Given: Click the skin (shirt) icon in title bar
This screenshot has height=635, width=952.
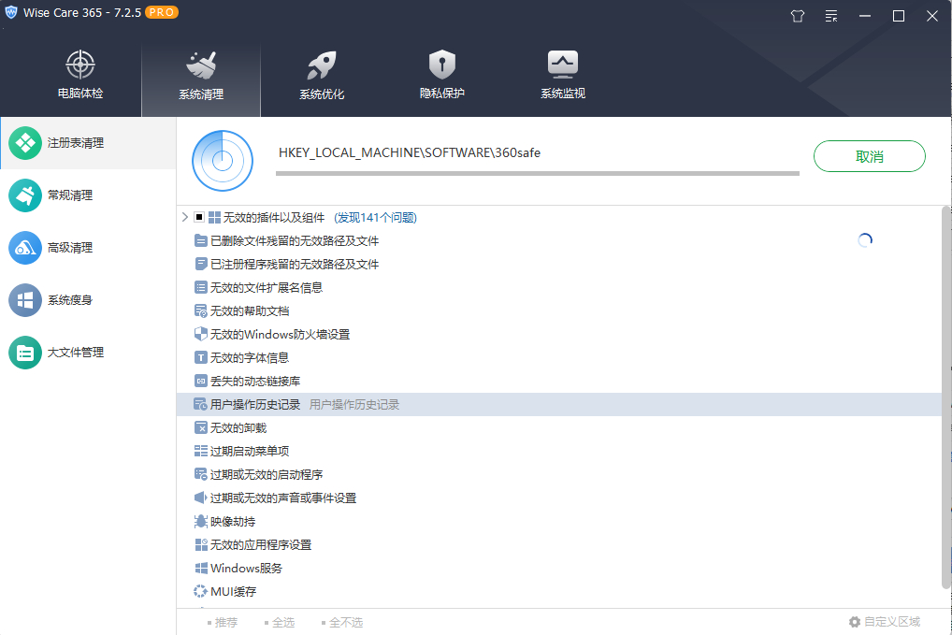Looking at the screenshot, I should (798, 17).
